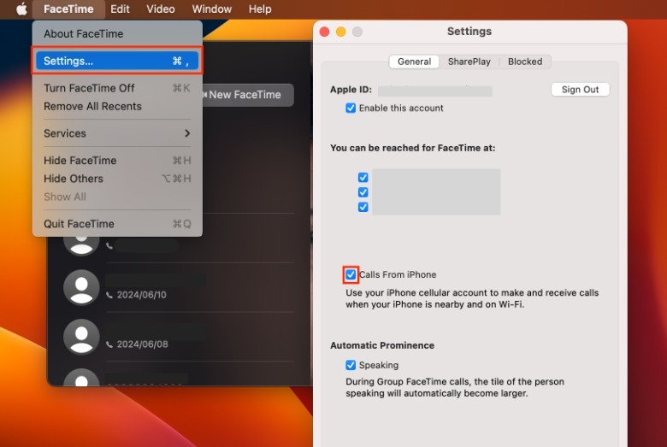Click the New FaceTime button
667x447 pixels.
tap(247, 95)
